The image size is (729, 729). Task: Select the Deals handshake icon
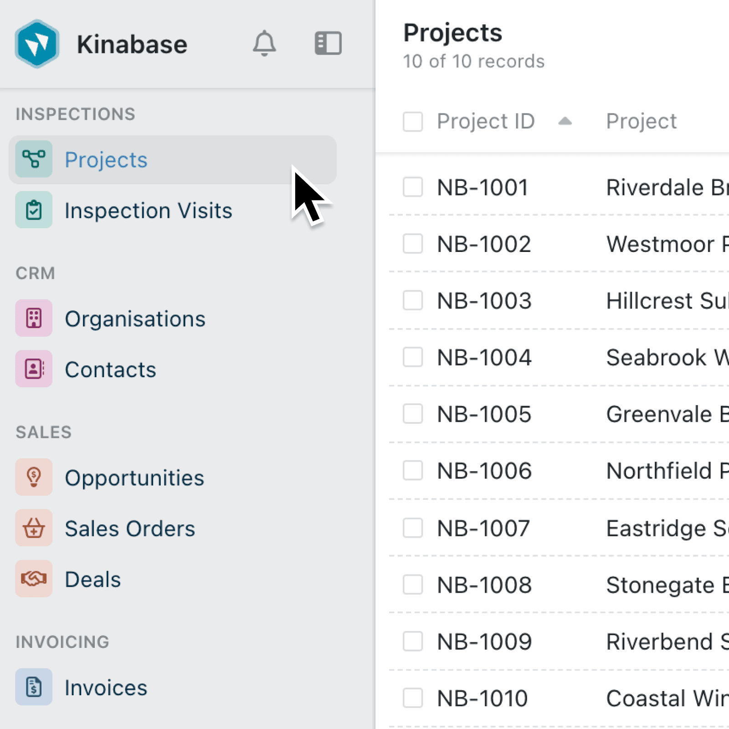tap(33, 579)
